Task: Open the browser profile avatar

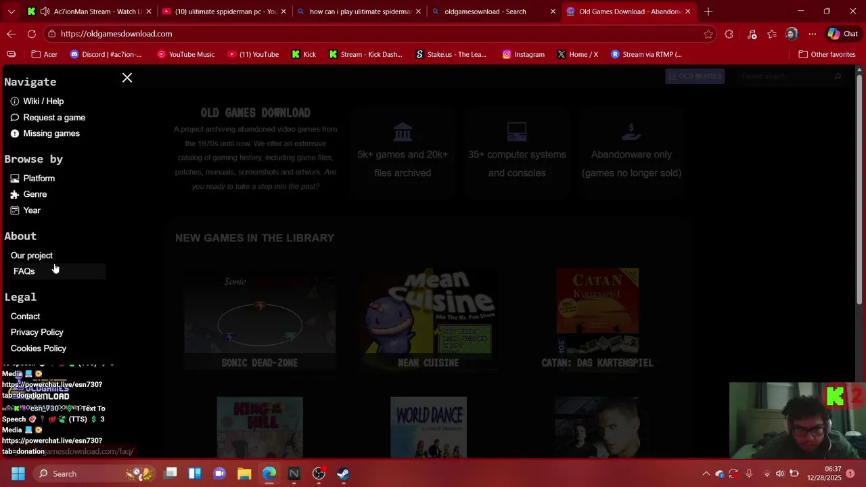Action: point(792,34)
